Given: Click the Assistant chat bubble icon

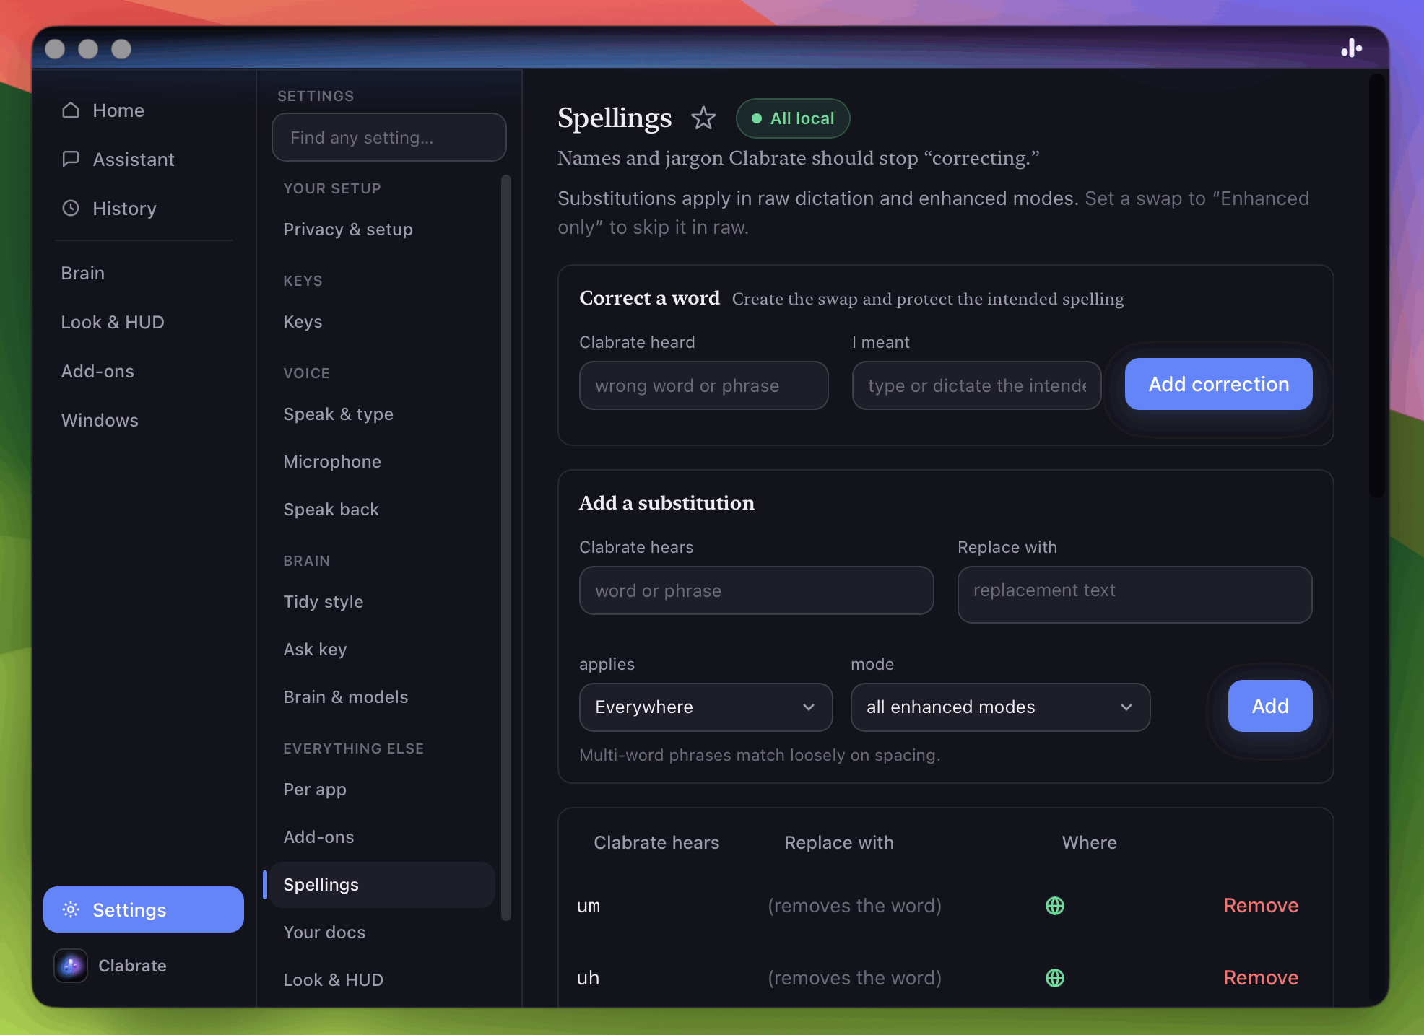Looking at the screenshot, I should click(x=71, y=159).
